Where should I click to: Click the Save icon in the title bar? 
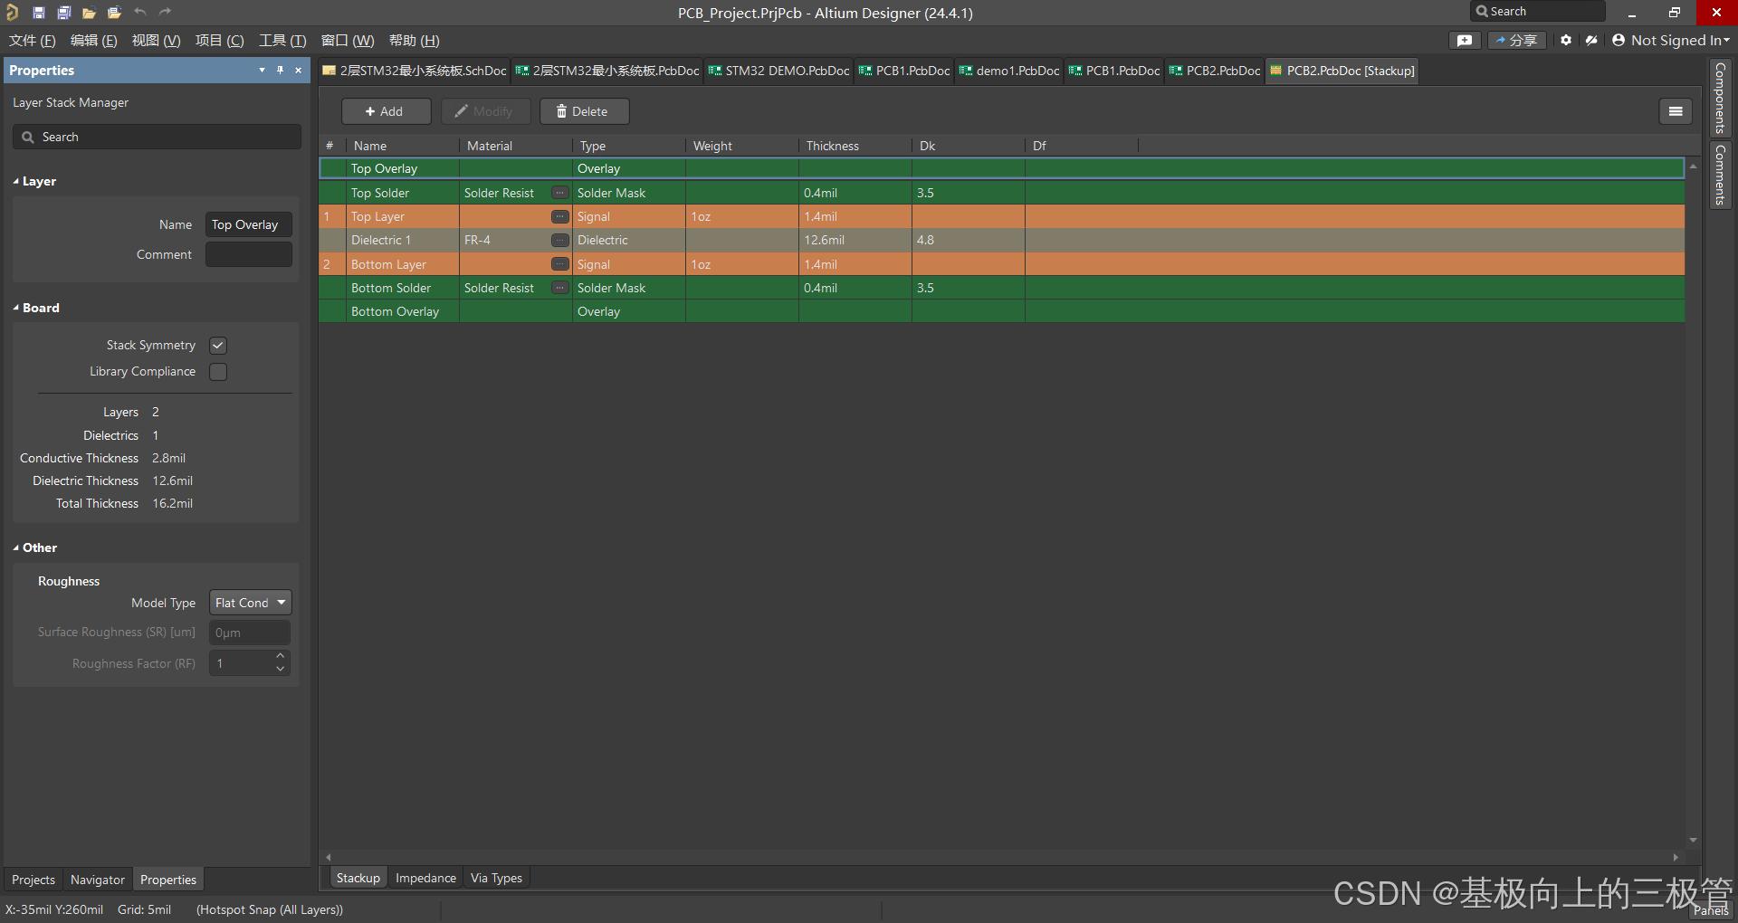(39, 13)
